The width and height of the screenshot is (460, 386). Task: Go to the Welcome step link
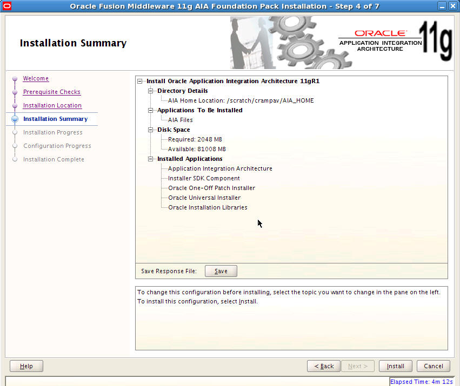(x=36, y=78)
